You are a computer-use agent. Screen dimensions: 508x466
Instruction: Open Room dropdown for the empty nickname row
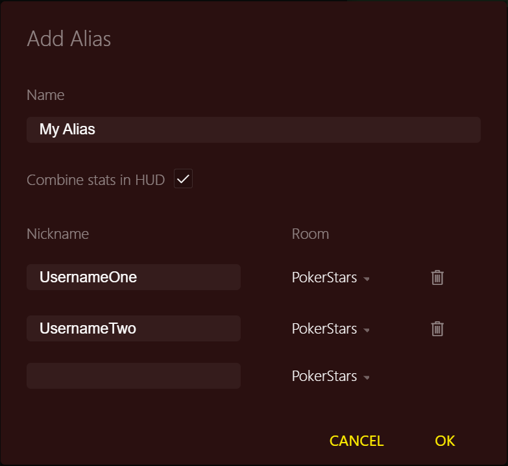[330, 376]
